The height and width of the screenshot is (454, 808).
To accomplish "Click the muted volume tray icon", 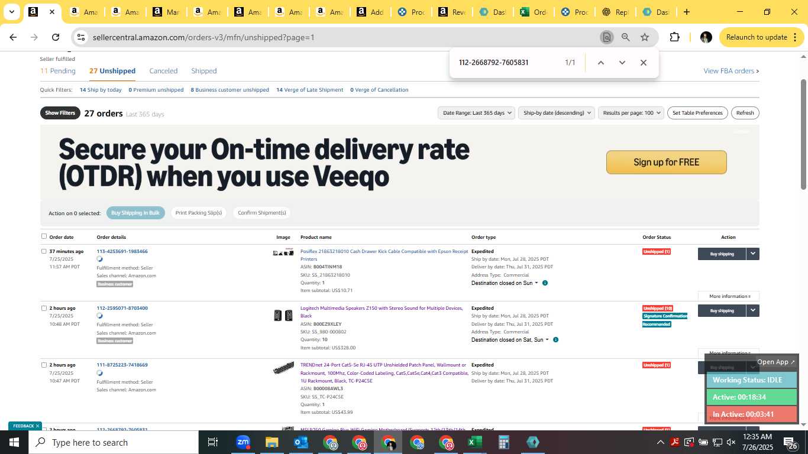I will point(731,442).
